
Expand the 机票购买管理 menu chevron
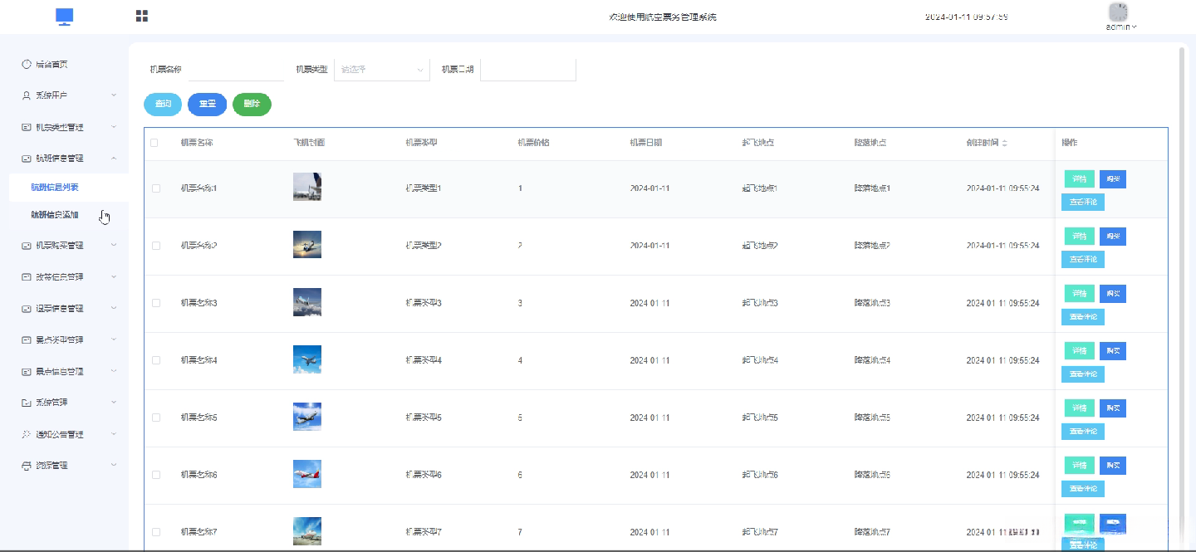(x=114, y=245)
